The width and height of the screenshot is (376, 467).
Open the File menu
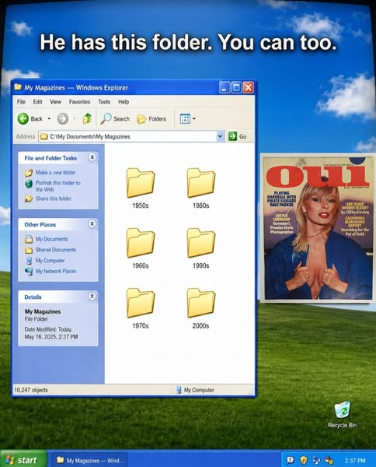pyautogui.click(x=21, y=102)
